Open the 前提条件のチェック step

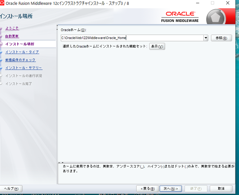[20, 60]
